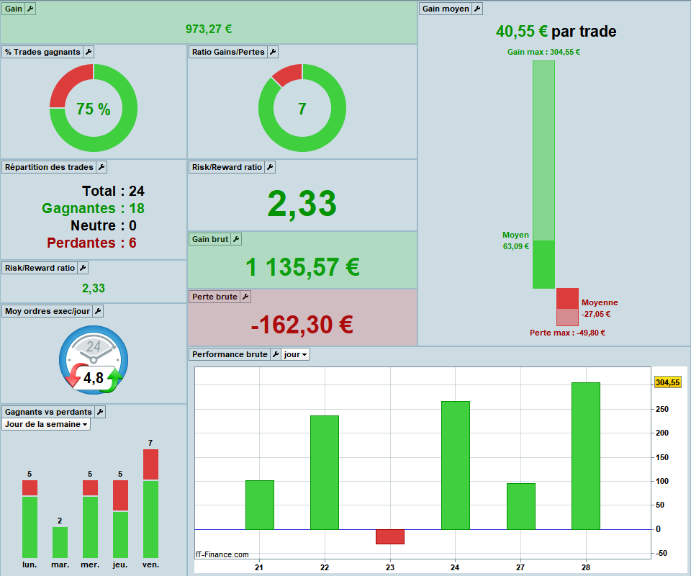Click IT-Finance.com watermark link

click(222, 554)
